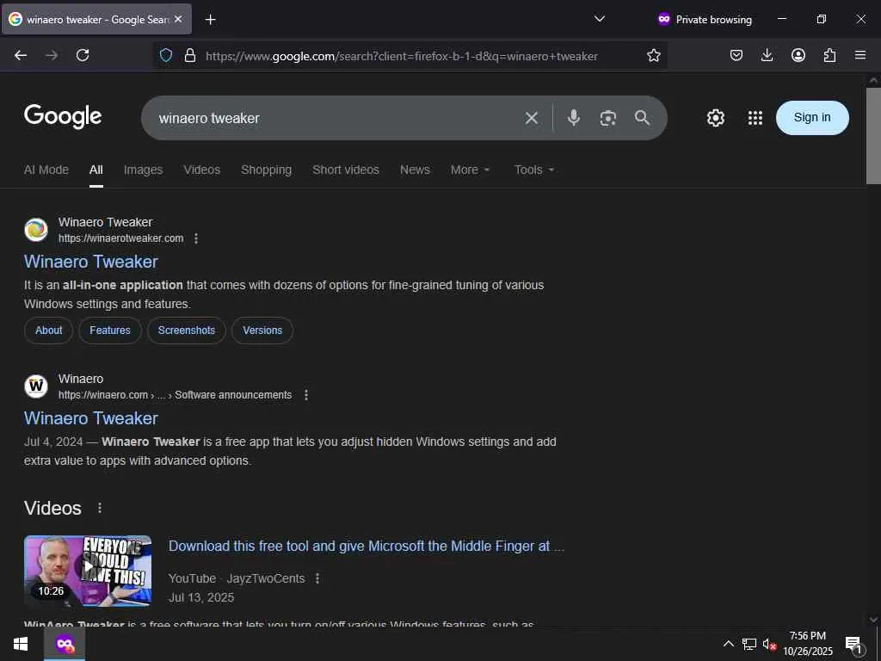Open more options for winaero.com result
The width and height of the screenshot is (881, 661).
(x=306, y=395)
